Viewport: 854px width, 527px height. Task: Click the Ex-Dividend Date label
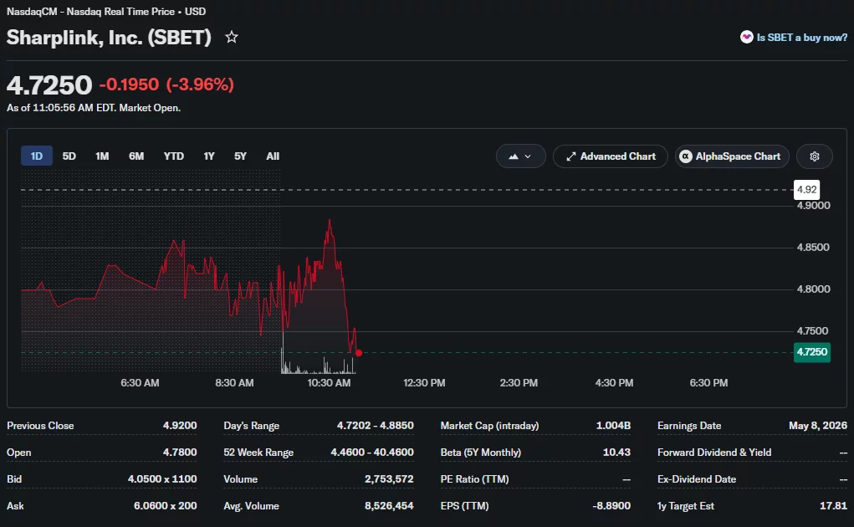(697, 479)
